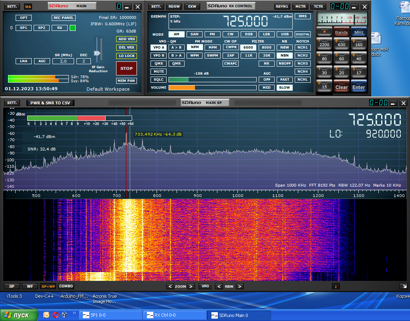Switch display to WF waterfall view
Screen dimensions: 410x321
[30, 286]
